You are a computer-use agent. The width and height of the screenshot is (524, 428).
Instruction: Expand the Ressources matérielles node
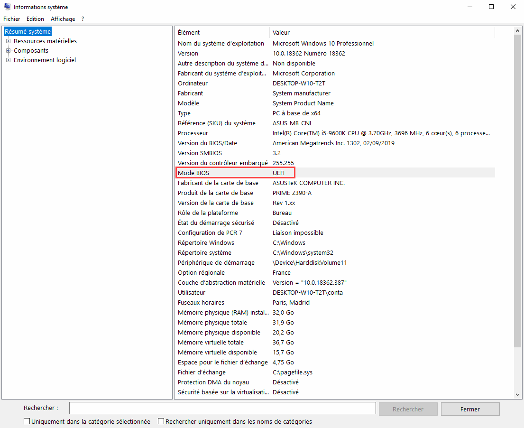click(9, 41)
